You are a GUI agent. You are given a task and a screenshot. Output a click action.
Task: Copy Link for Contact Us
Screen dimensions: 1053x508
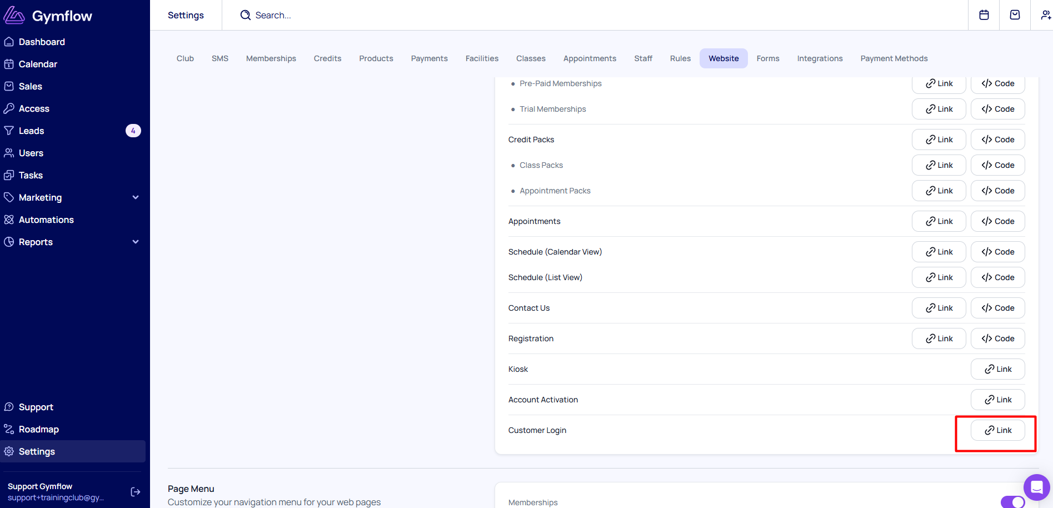[939, 308]
